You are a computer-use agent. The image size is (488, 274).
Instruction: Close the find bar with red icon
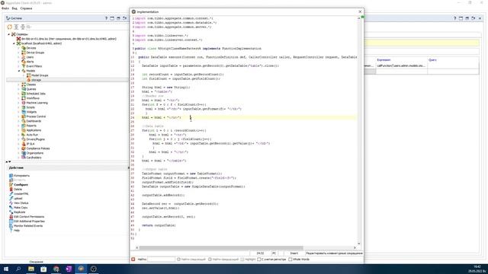click(x=133, y=260)
